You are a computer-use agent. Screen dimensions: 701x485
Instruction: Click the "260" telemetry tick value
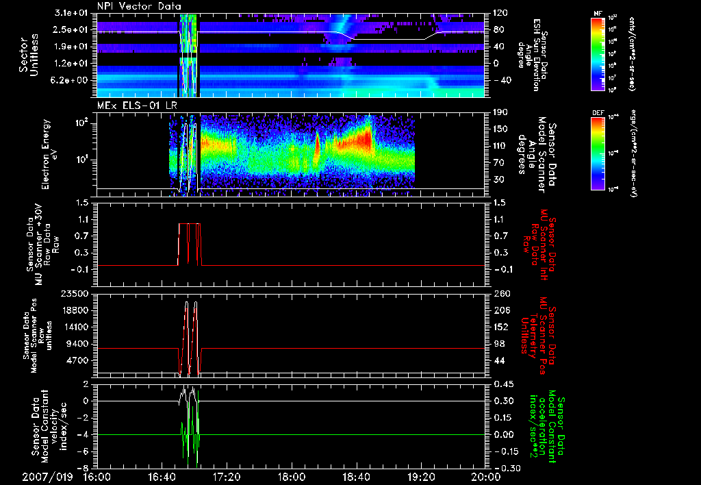pos(502,293)
